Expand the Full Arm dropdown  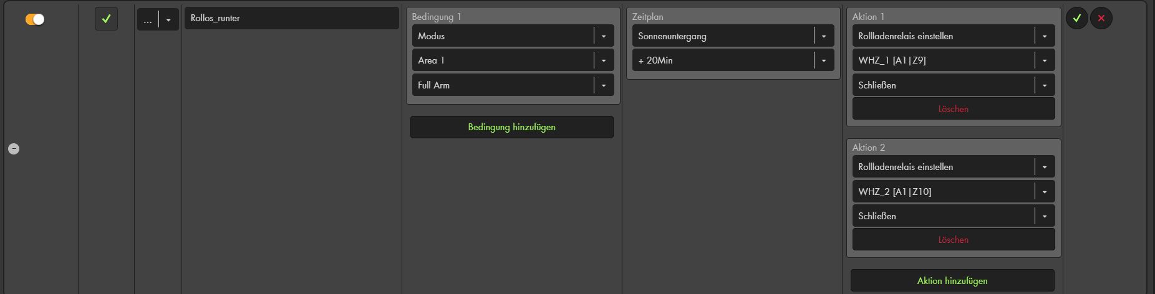point(513,85)
